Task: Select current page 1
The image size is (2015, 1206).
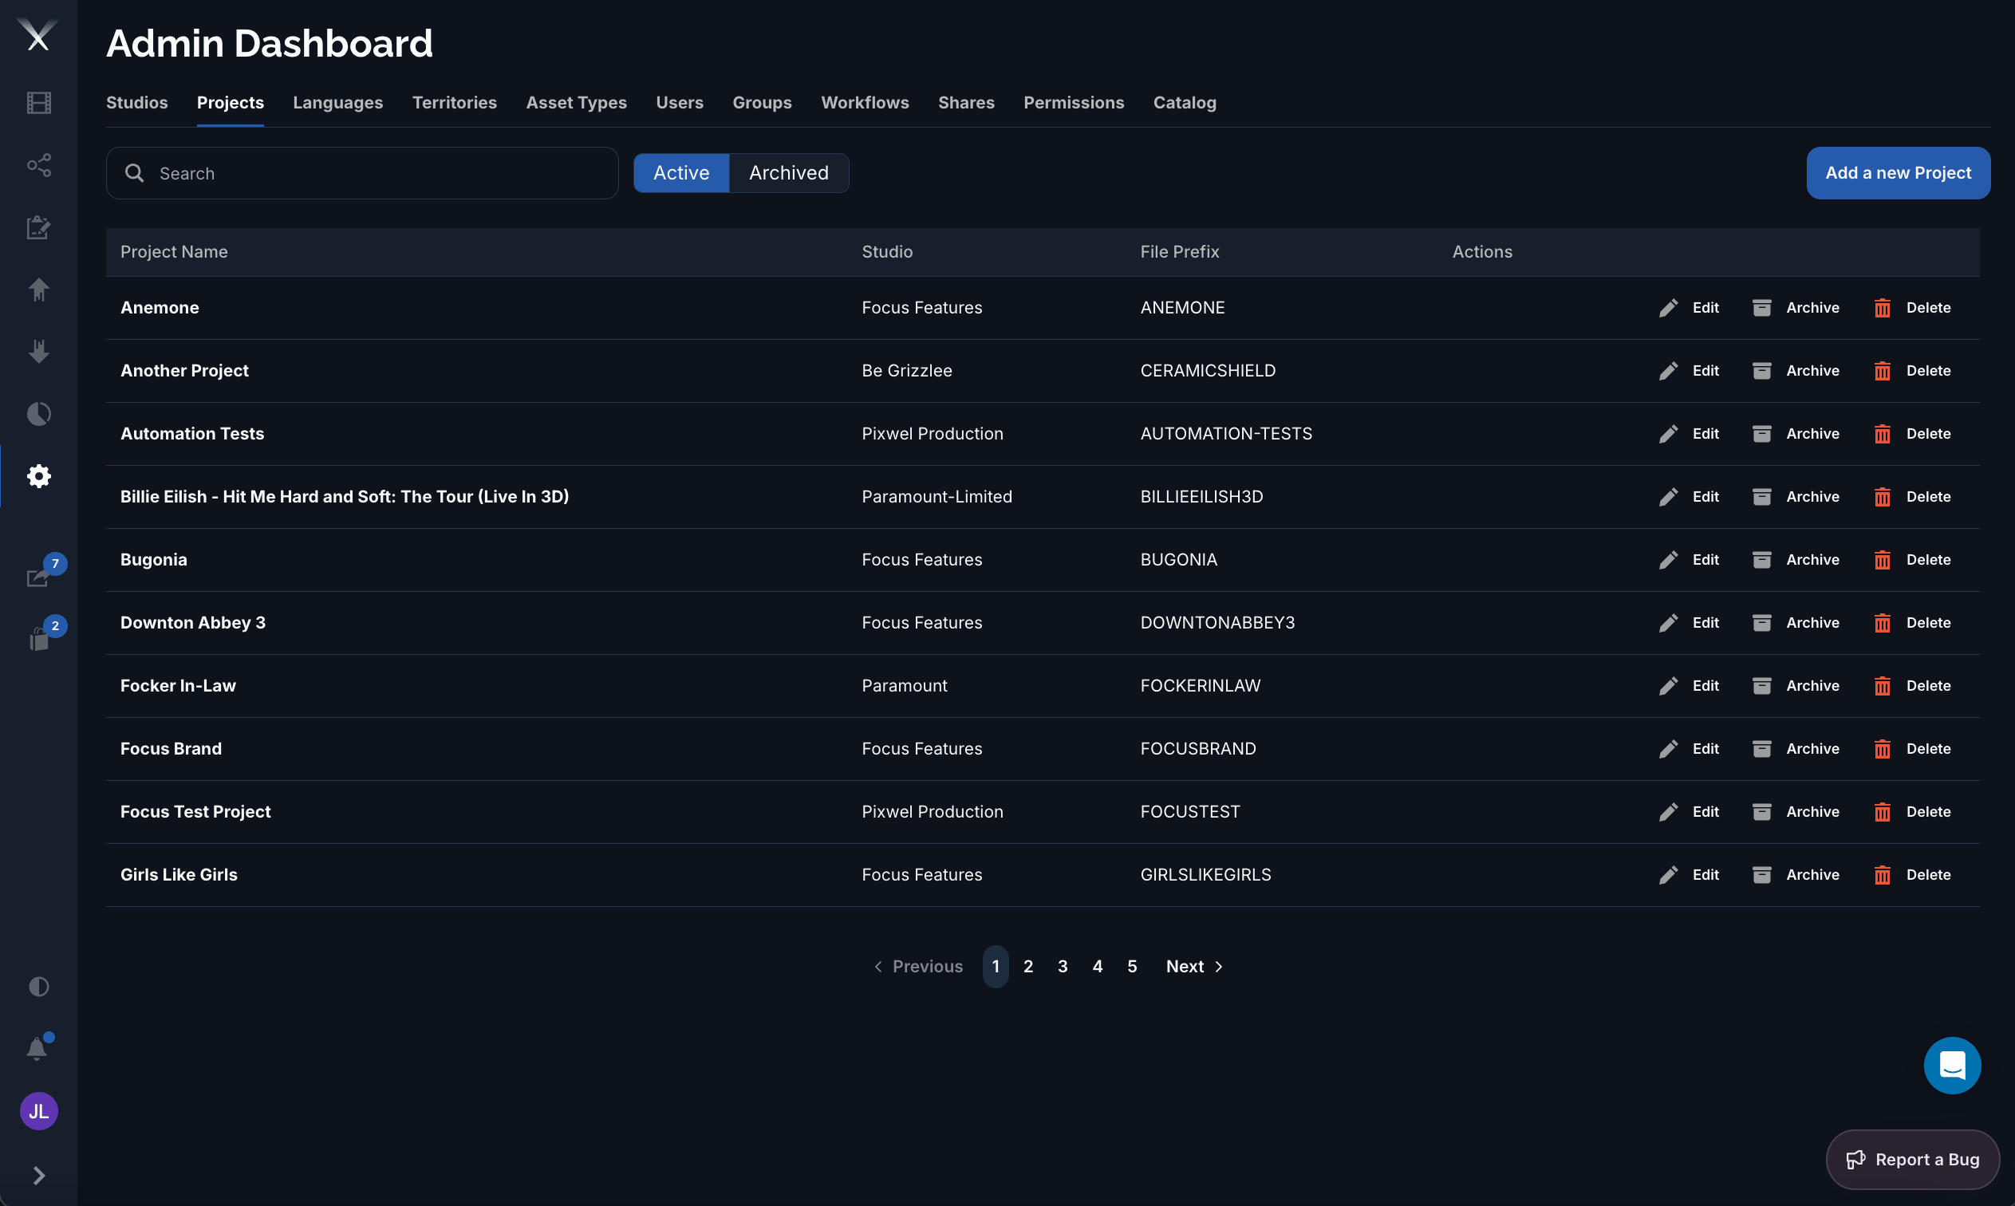Action: point(996,966)
